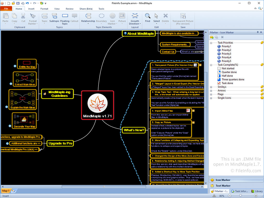This screenshot has height=198, width=264.
Task: Pick the Half done marker
Action: [x=225, y=76]
